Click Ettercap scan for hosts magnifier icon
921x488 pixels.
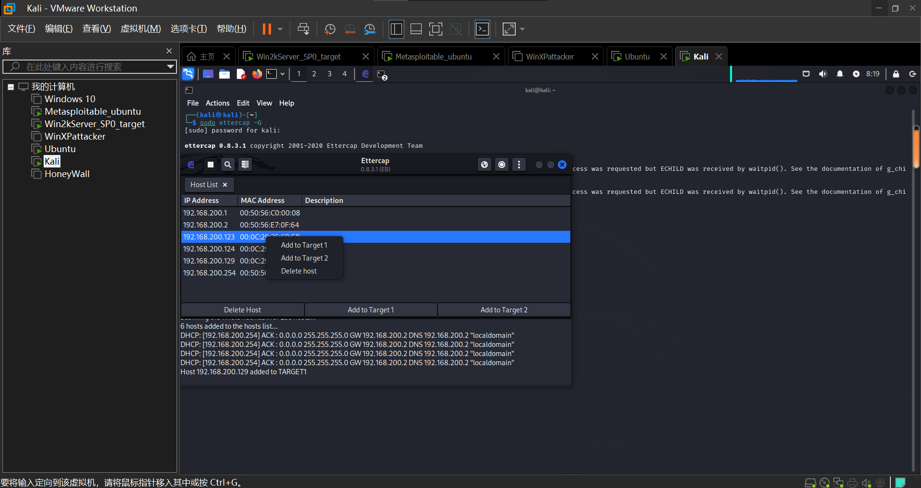[228, 165]
